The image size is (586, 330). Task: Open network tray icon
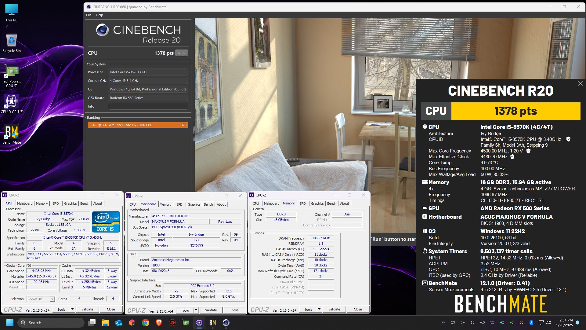541,323
